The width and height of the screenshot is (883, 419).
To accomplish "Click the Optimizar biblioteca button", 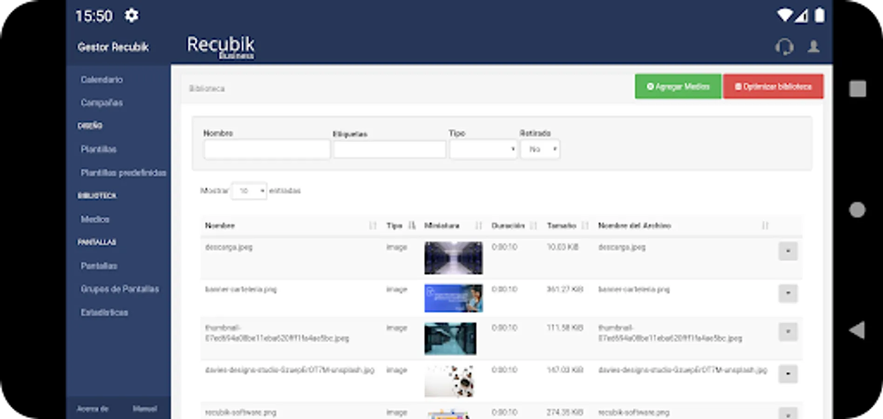I will (x=773, y=87).
